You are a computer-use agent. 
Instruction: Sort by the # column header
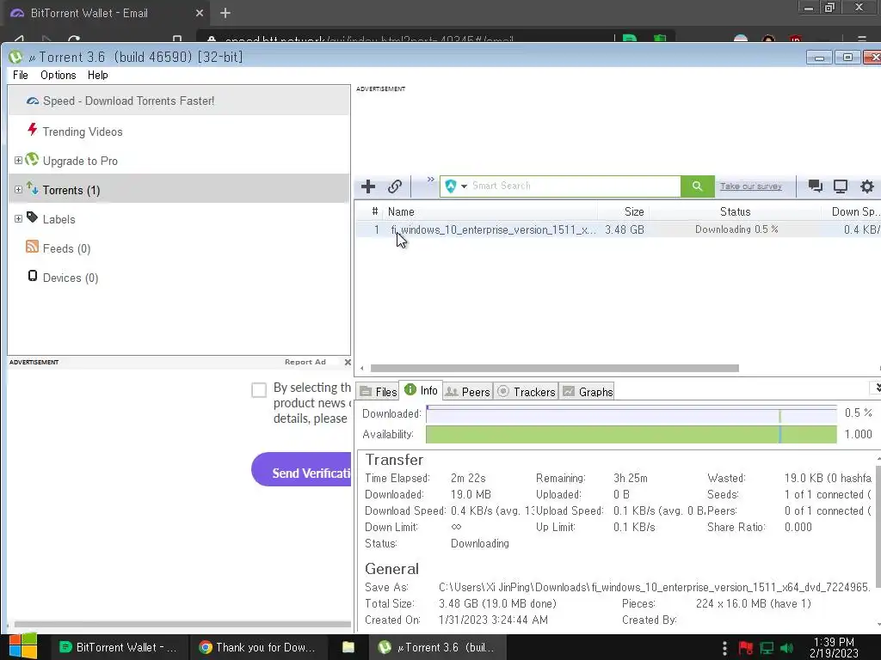click(x=374, y=211)
